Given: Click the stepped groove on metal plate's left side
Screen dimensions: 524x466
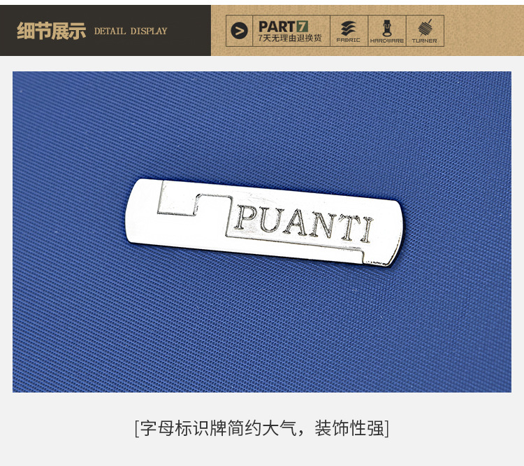Looking at the screenshot, I should pyautogui.click(x=194, y=205).
